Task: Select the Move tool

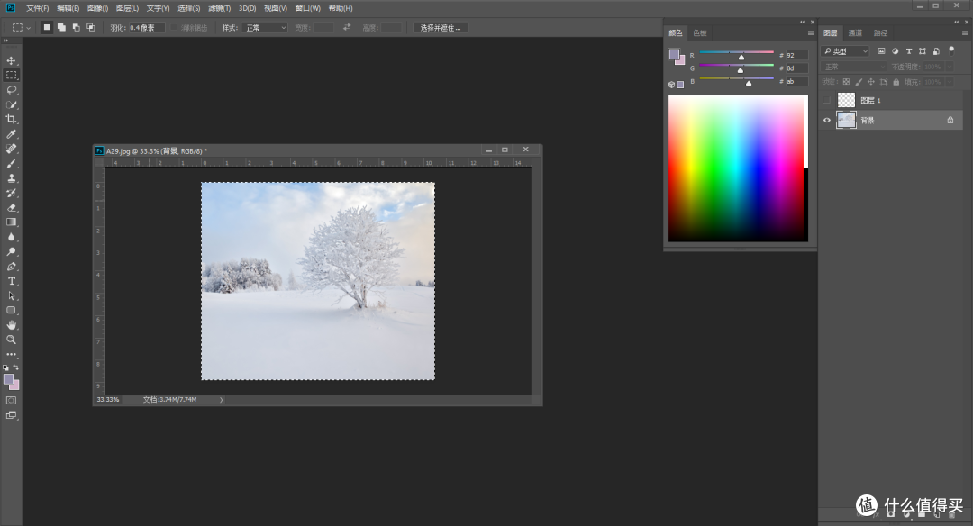Action: pyautogui.click(x=12, y=60)
